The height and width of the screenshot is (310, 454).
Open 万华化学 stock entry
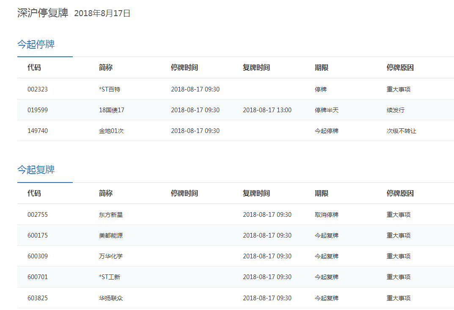coord(111,256)
